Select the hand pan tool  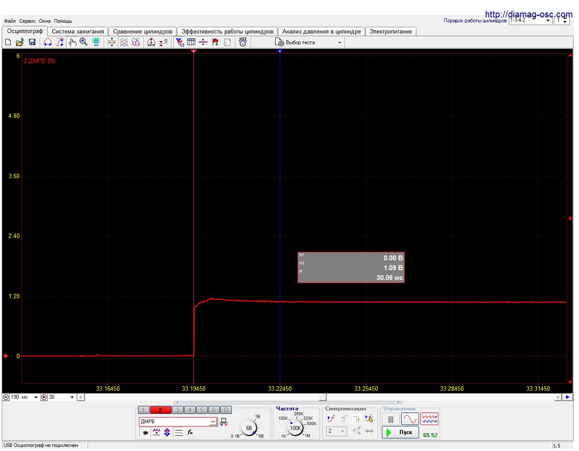tap(72, 42)
